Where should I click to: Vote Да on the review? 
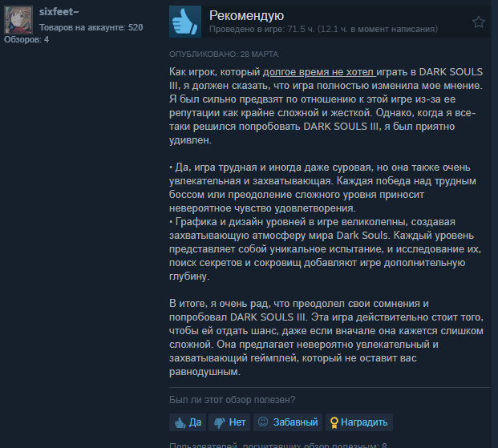pyautogui.click(x=188, y=422)
